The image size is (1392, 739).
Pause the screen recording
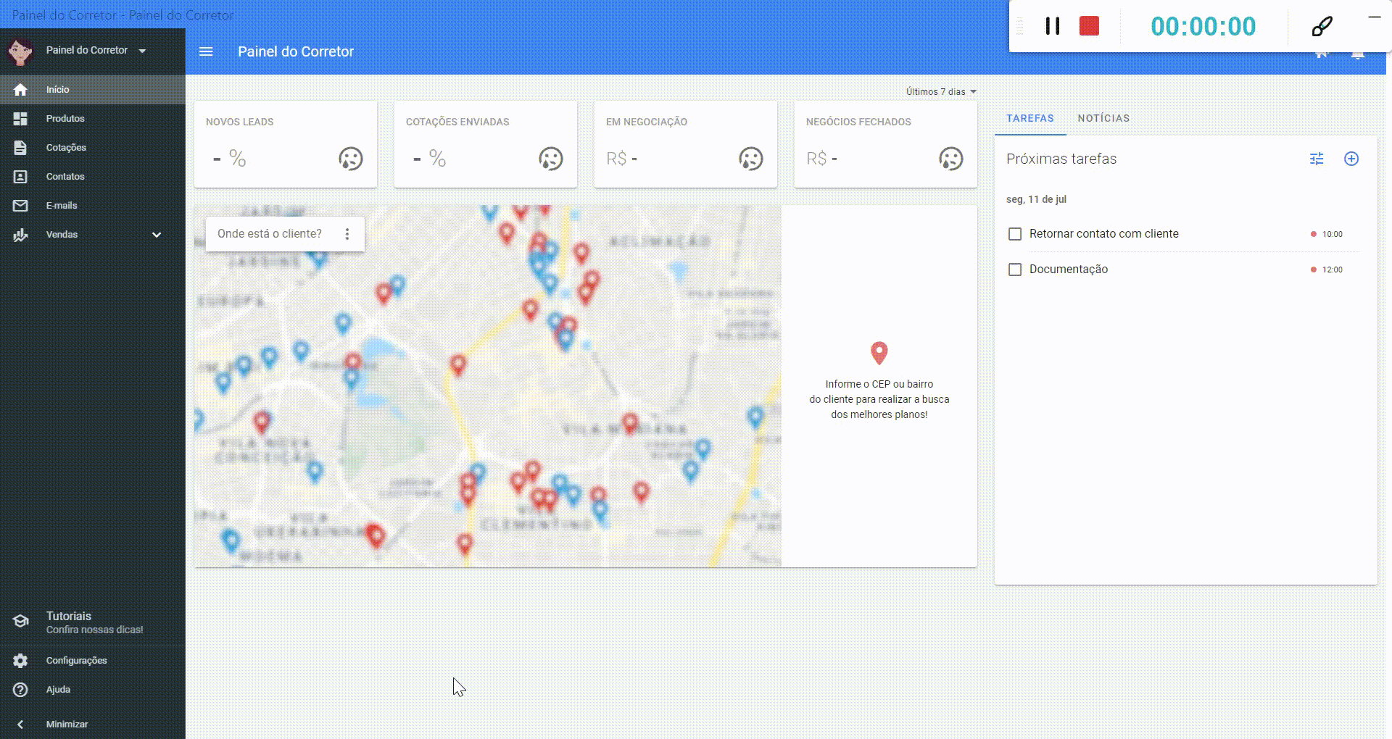click(x=1053, y=26)
